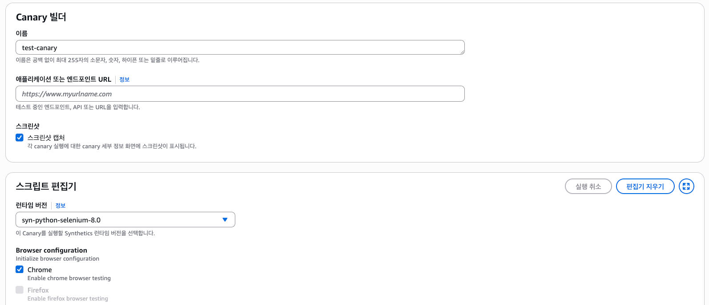Click the 스크립트 편집기 heading
The image size is (709, 305).
46,186
